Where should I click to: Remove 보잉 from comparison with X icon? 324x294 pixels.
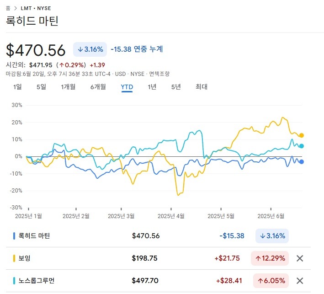pos(300,258)
